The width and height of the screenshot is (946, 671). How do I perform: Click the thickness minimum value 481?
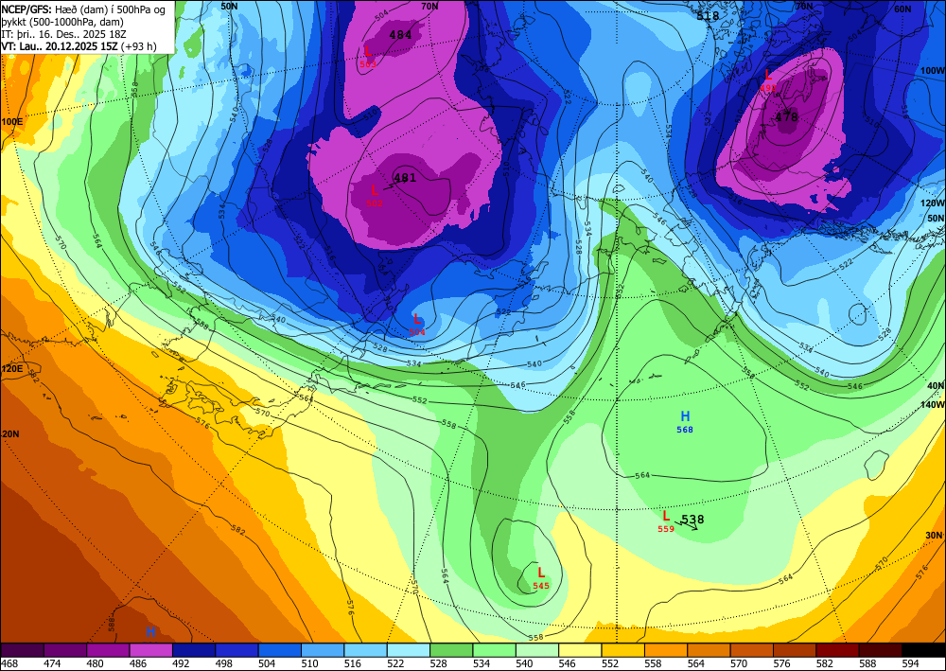tap(405, 178)
